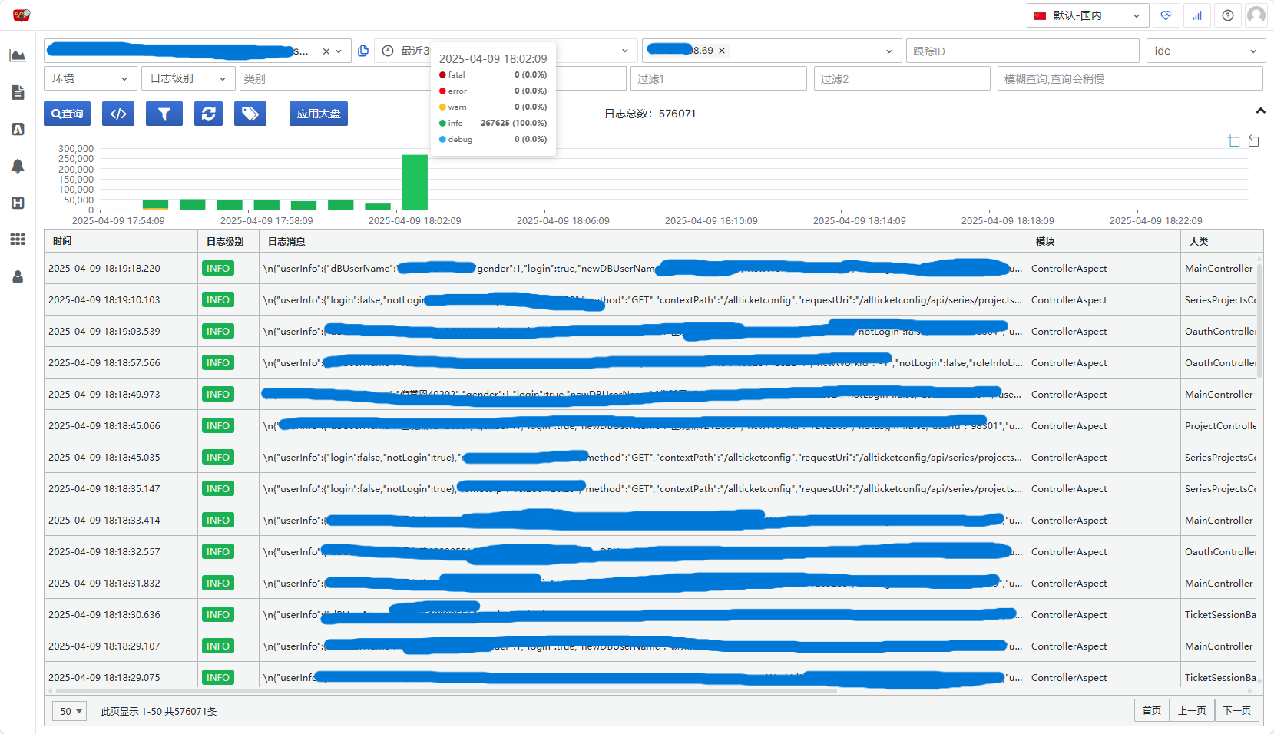Go to next page with 下一页
This screenshot has height=734, width=1274.
(1236, 710)
